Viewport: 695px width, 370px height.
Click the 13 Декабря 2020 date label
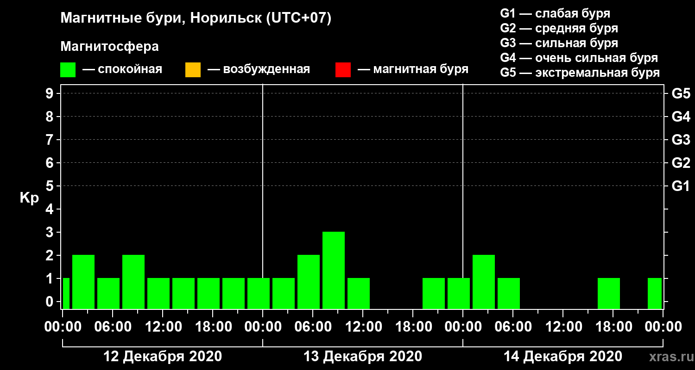click(363, 357)
